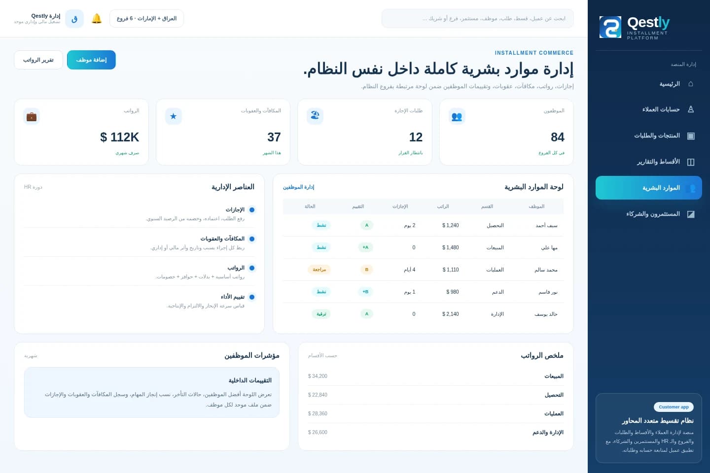Click the إضافة موظف button

91,60
